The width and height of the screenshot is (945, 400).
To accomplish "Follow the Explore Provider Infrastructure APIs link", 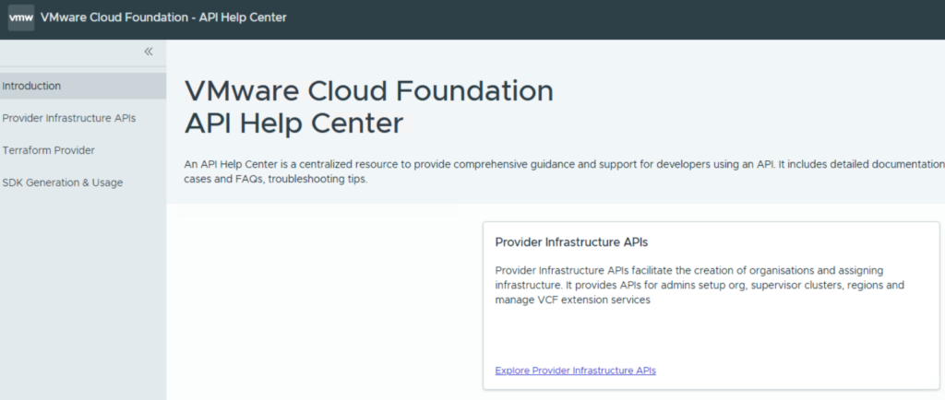I will 575,371.
